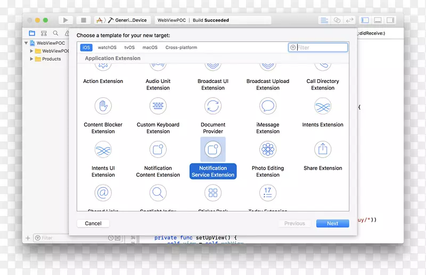This screenshot has height=275, width=426.
Task: Click the Next button
Action: (x=332, y=223)
